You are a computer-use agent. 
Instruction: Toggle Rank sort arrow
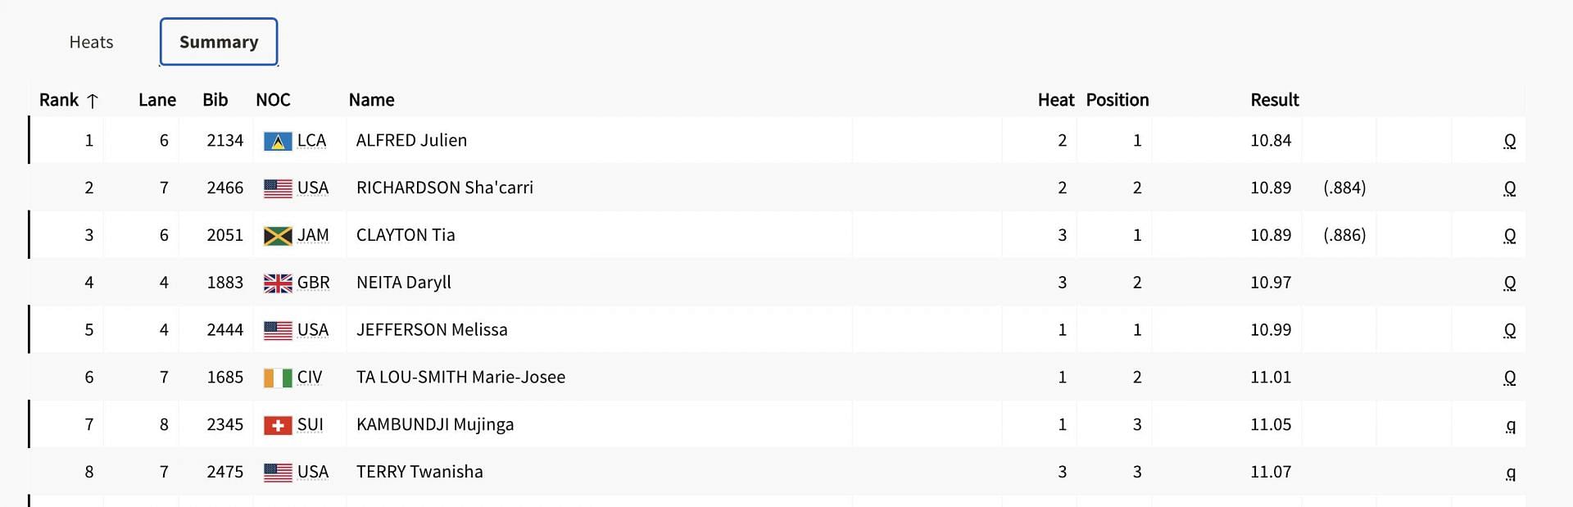coord(93,101)
